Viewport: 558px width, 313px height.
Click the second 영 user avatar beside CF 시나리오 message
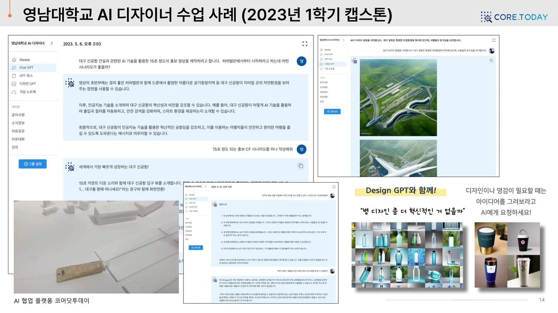[302, 149]
